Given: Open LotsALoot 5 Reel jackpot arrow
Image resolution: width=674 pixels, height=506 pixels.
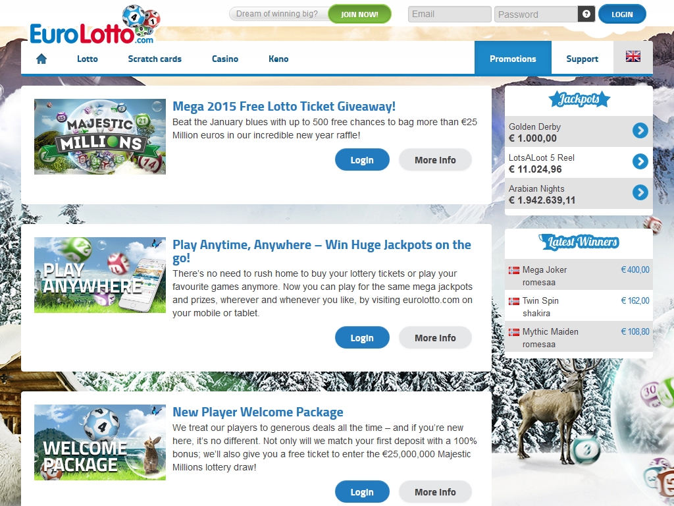Looking at the screenshot, I should click(640, 161).
